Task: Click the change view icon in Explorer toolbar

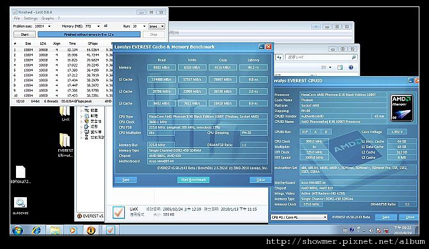Action: pos(323,68)
